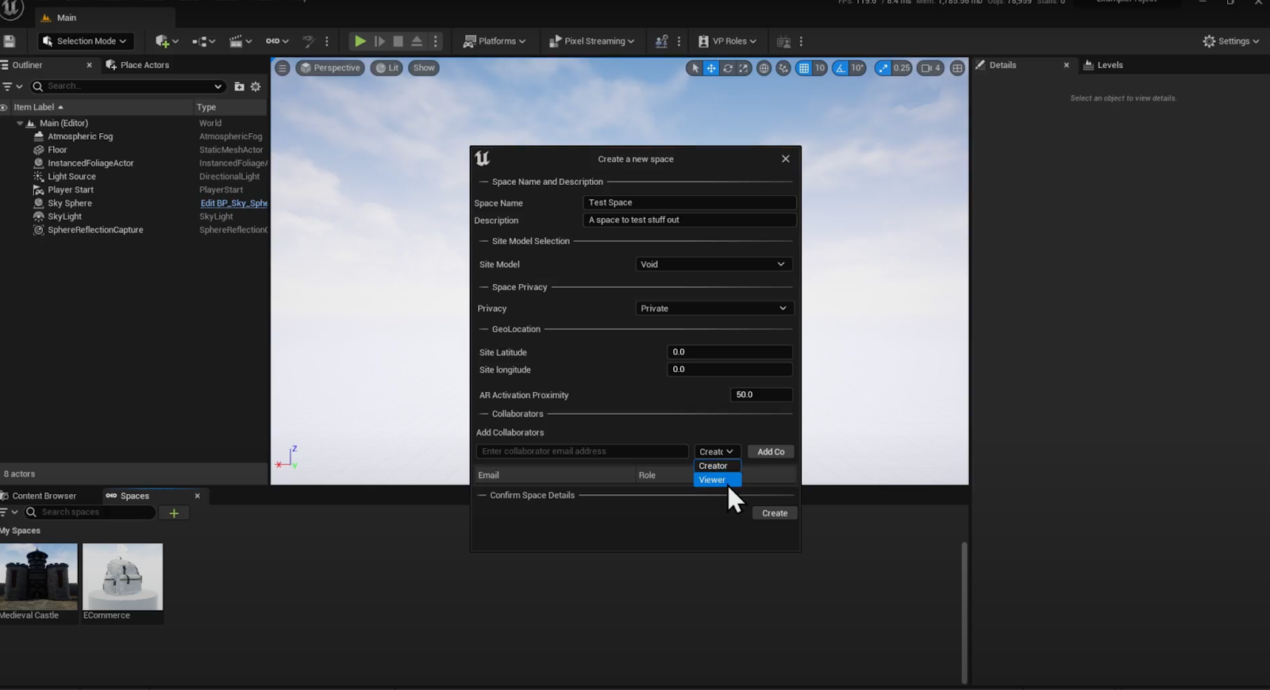Open the Outliner settings gear icon
Image resolution: width=1270 pixels, height=690 pixels.
coord(256,86)
